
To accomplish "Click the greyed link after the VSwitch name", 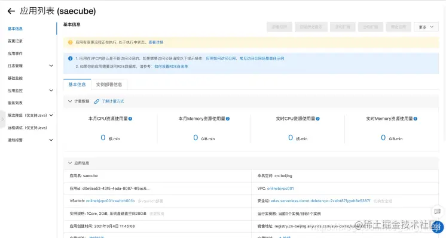I will (x=151, y=201).
